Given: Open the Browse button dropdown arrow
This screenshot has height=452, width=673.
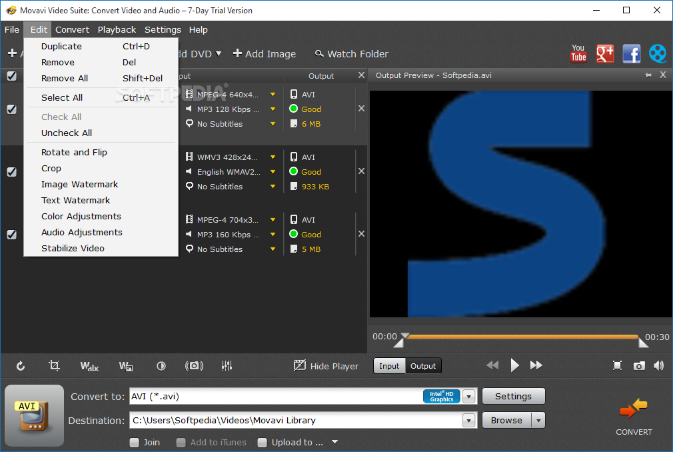Looking at the screenshot, I should (538, 420).
